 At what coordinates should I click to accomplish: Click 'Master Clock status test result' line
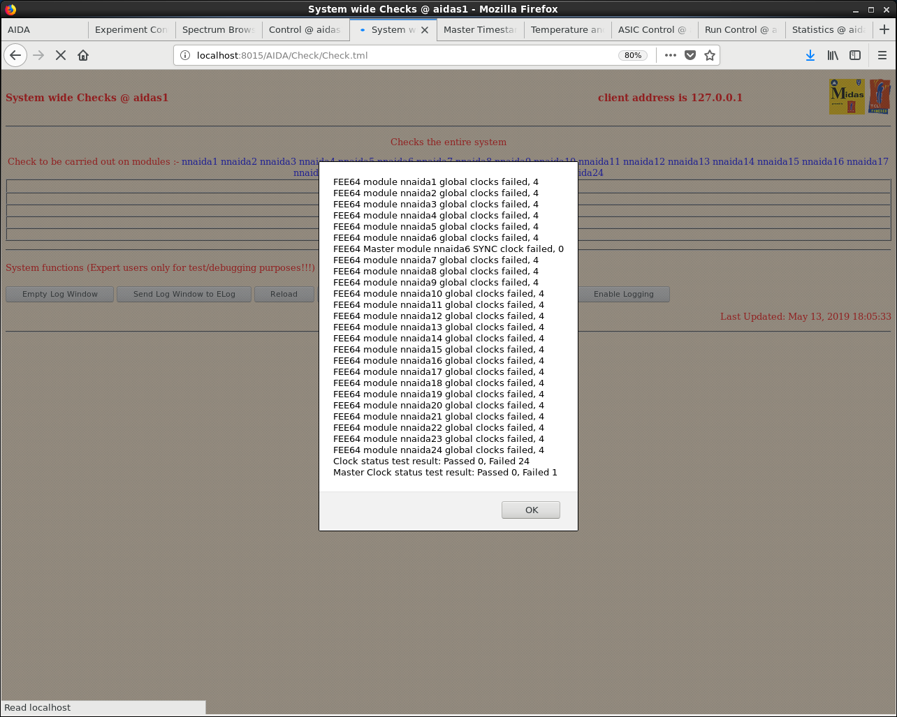pos(445,472)
